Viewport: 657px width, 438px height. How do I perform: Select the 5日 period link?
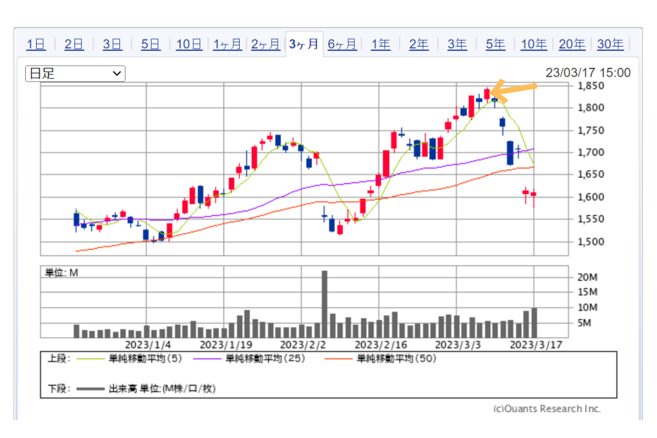point(151,44)
